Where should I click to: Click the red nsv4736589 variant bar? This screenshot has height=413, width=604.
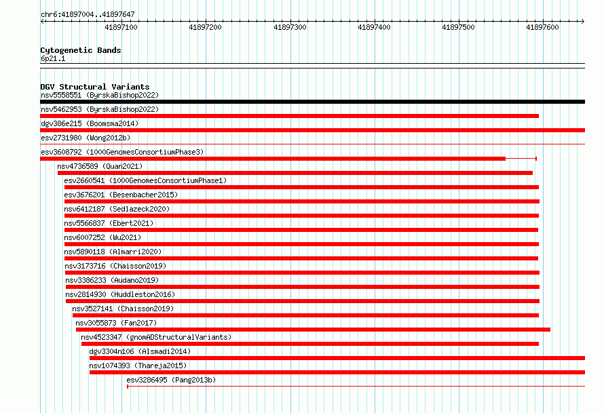tap(295, 173)
